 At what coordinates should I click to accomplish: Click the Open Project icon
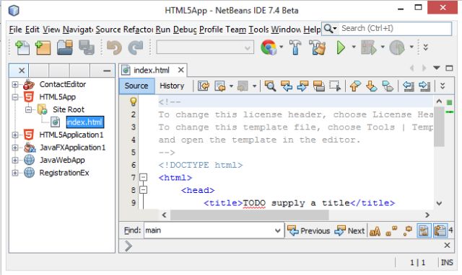(65, 48)
